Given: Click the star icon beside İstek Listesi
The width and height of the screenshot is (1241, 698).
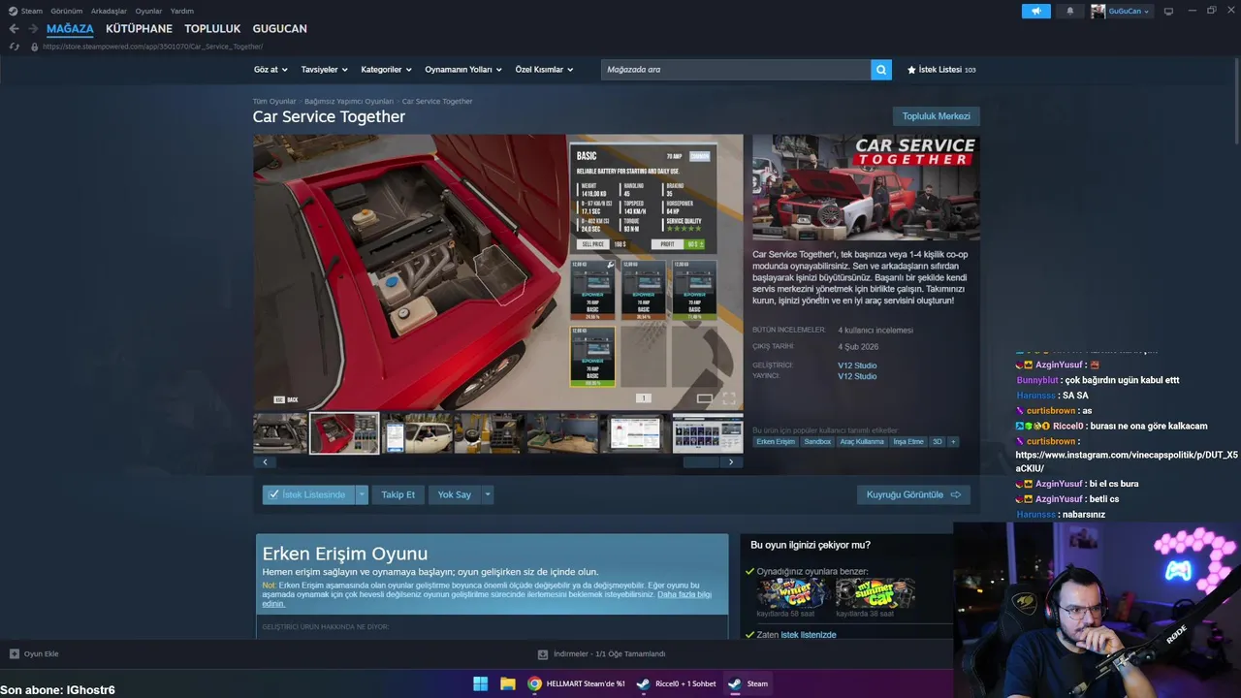Looking at the screenshot, I should [911, 70].
